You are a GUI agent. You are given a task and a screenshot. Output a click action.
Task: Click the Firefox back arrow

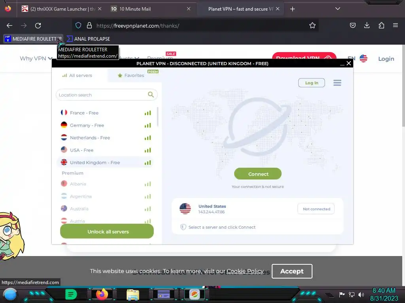(x=9, y=26)
